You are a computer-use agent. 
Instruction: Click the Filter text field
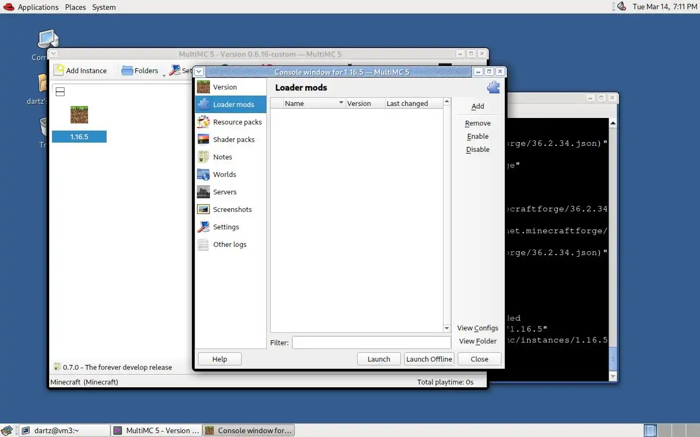pyautogui.click(x=371, y=342)
